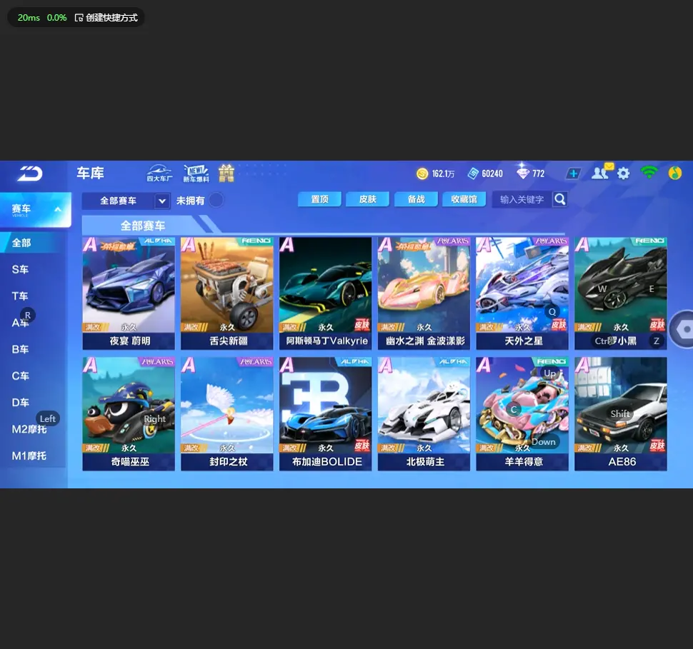Image resolution: width=693 pixels, height=649 pixels.
Task: Select the 封印之杖 car card
Action: coord(227,414)
